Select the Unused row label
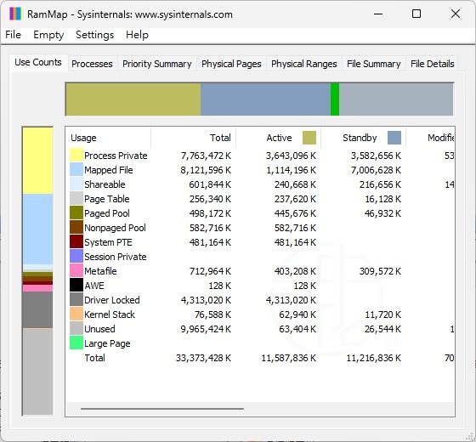Screen dimensions: 476x442 click(99, 329)
